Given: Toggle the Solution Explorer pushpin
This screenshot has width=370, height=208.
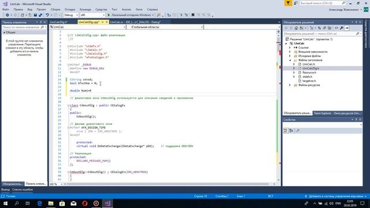Looking at the screenshot, I should [x=356, y=22].
